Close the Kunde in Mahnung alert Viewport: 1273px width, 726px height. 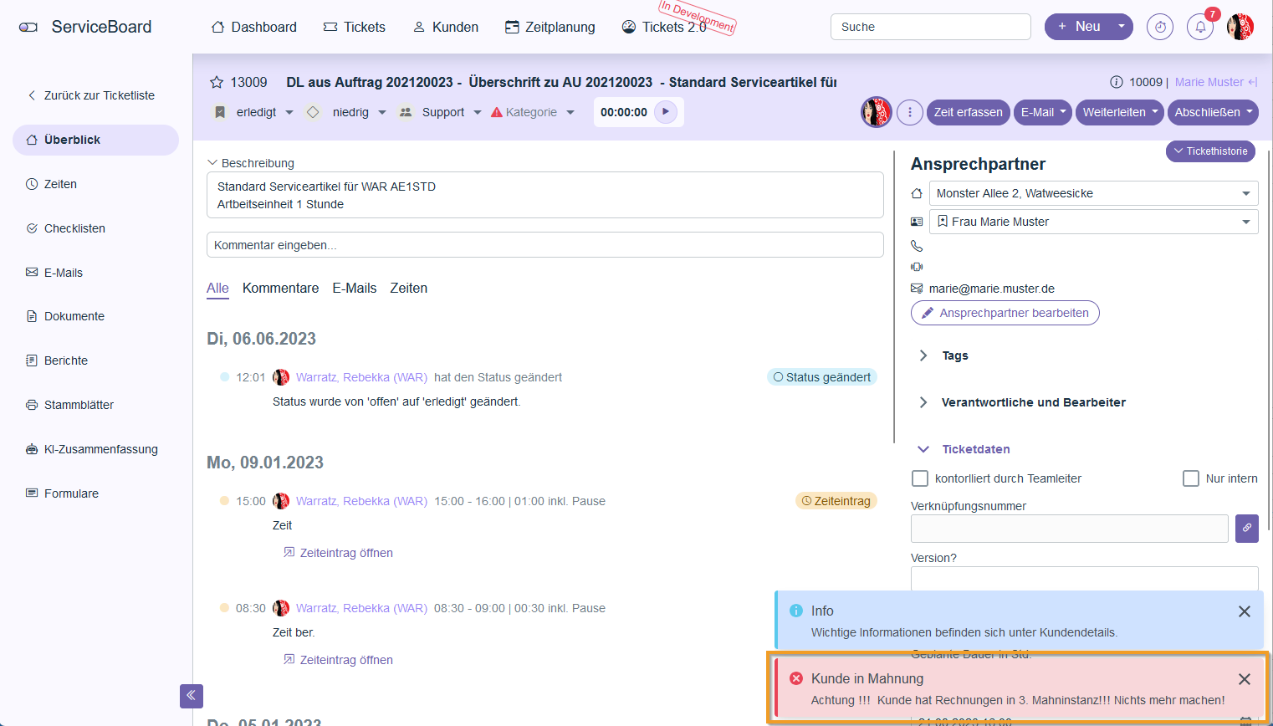(x=1245, y=679)
